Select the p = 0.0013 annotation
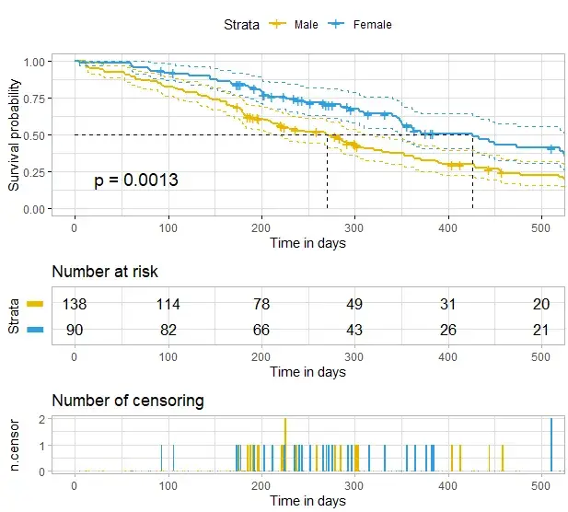 [x=136, y=180]
